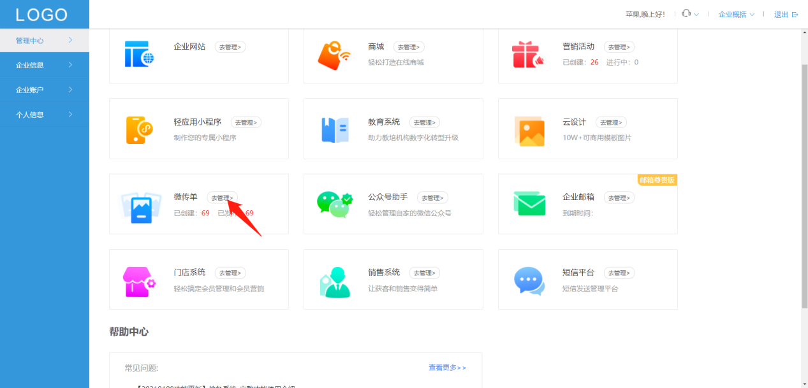Open 去管理 for 门店系统
808x388 pixels.
pyautogui.click(x=230, y=273)
